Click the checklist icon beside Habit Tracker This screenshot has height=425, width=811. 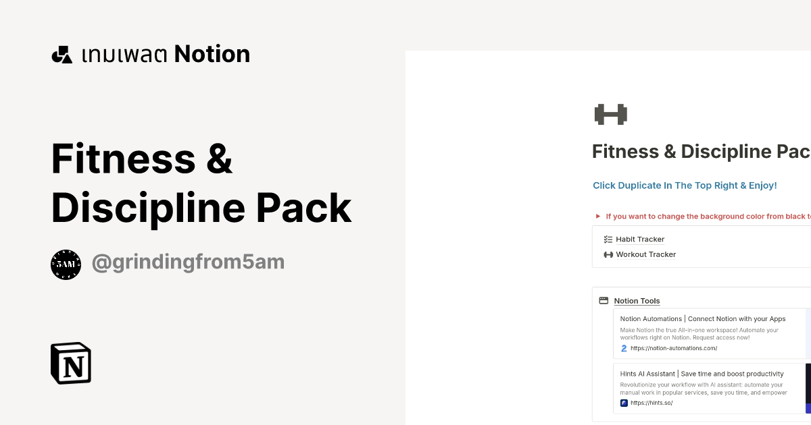[x=608, y=239]
